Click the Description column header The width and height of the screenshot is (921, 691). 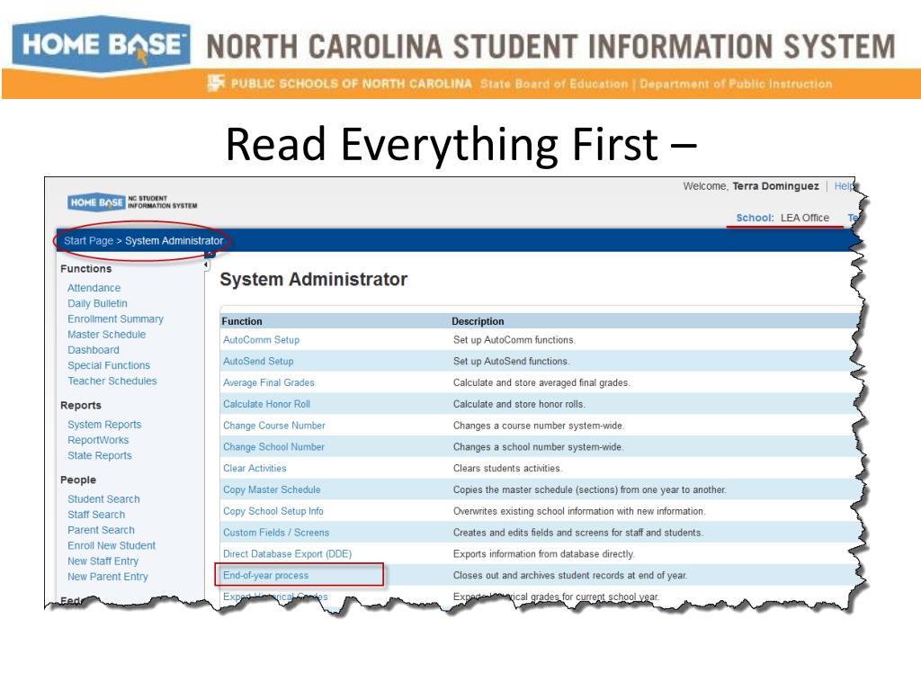(x=478, y=321)
